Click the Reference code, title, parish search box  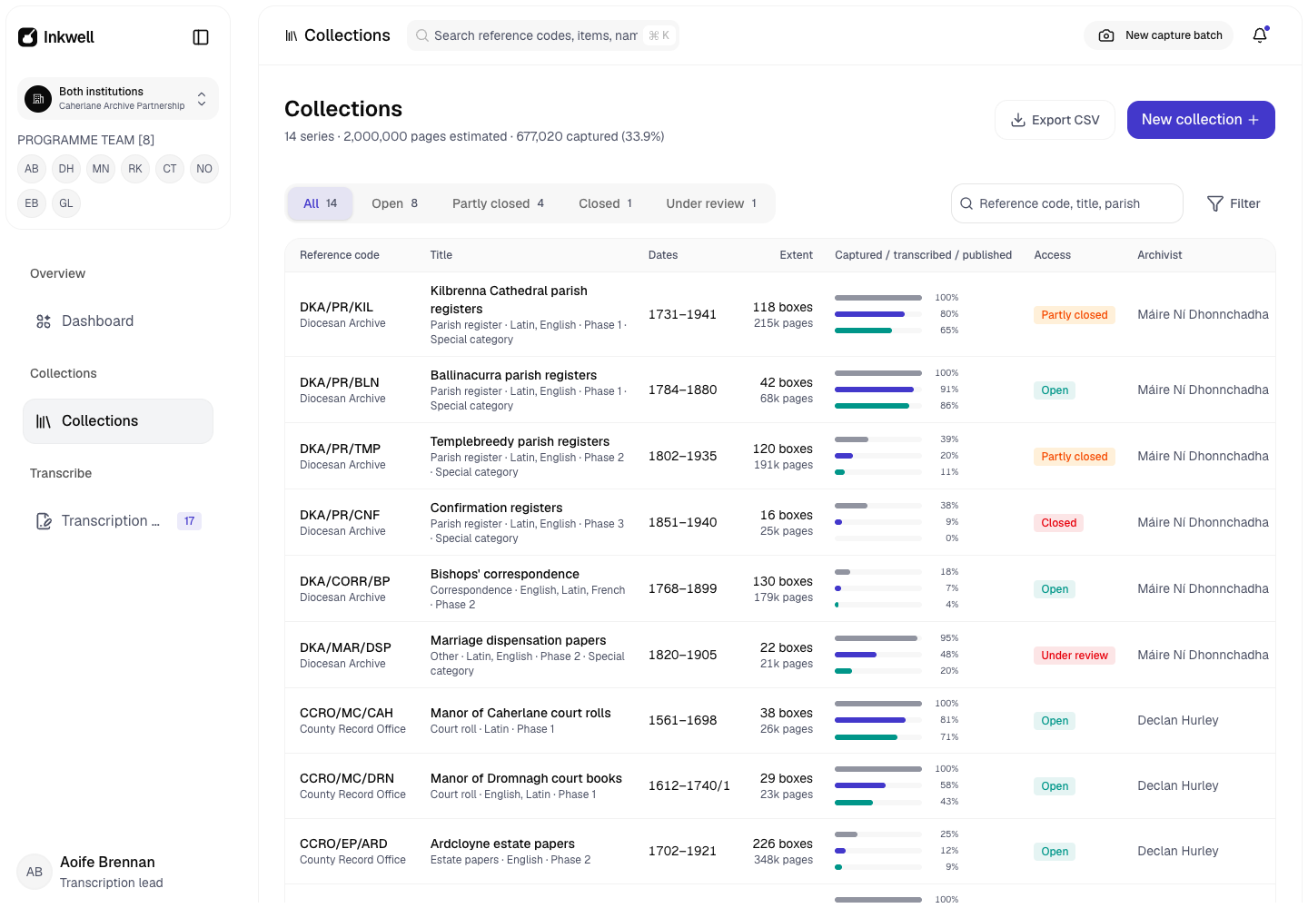1067,203
